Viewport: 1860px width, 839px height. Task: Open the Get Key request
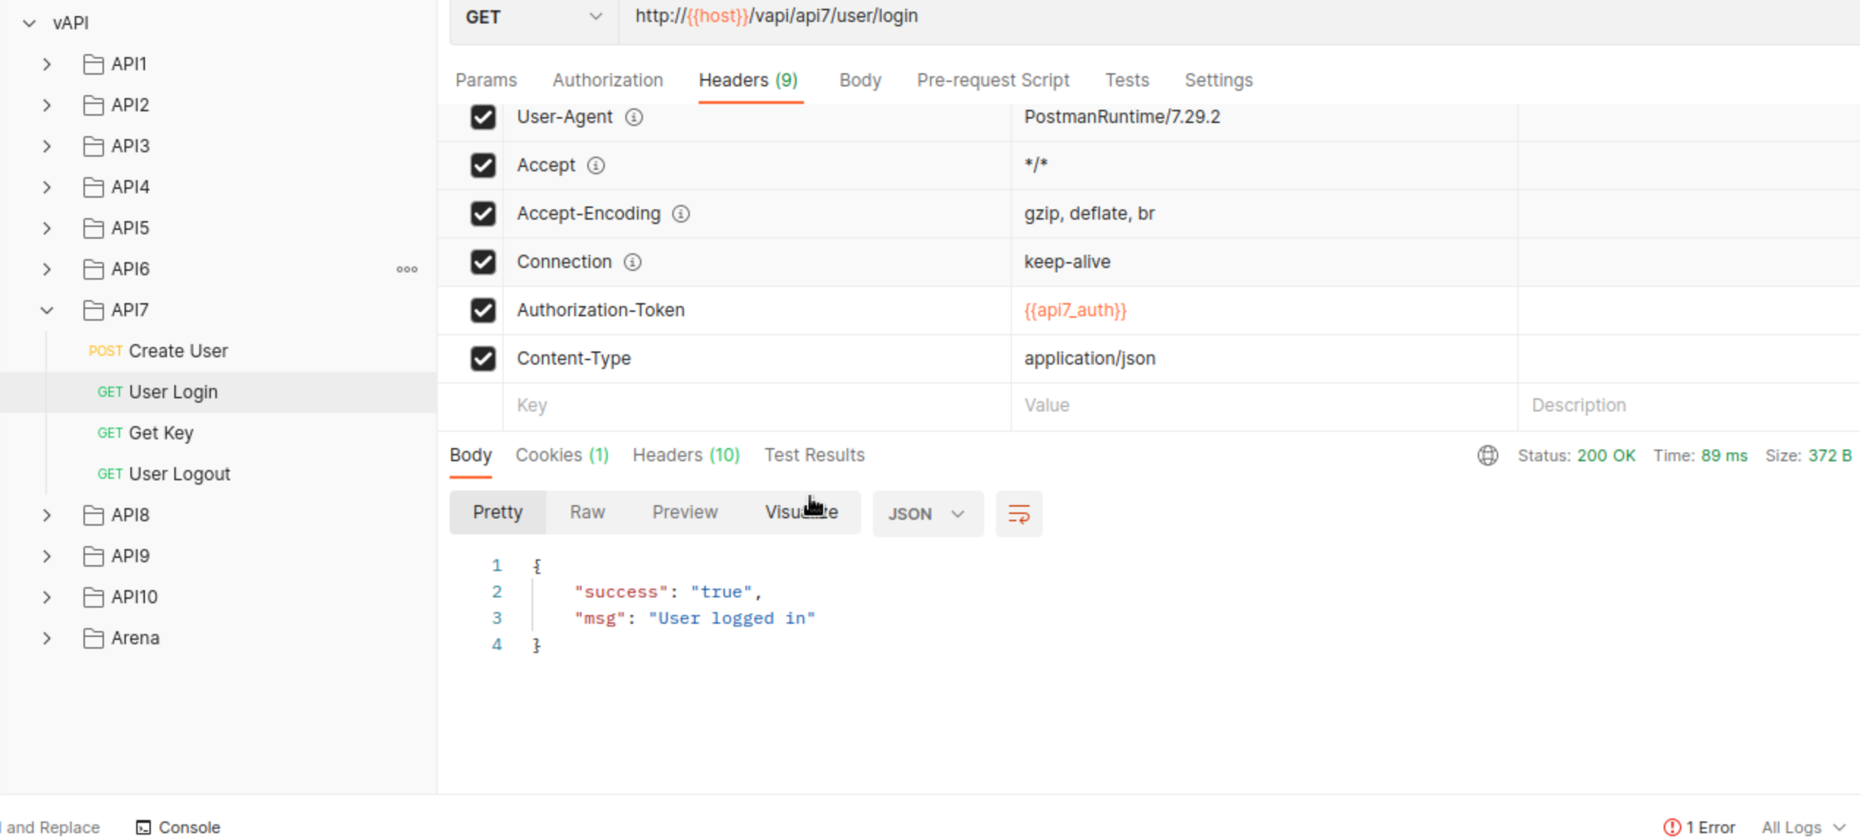pyautogui.click(x=160, y=433)
